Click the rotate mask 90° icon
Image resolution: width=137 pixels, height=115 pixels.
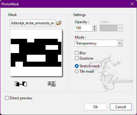click(52, 84)
